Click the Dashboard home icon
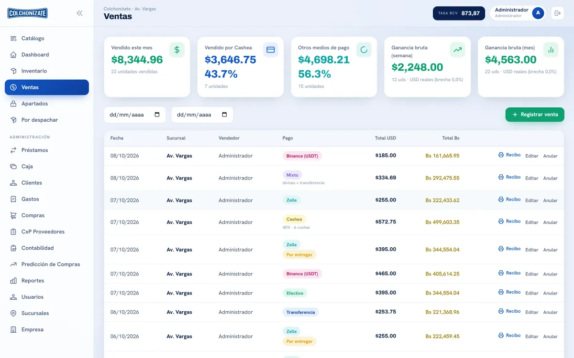574x358 pixels. pyautogui.click(x=13, y=54)
